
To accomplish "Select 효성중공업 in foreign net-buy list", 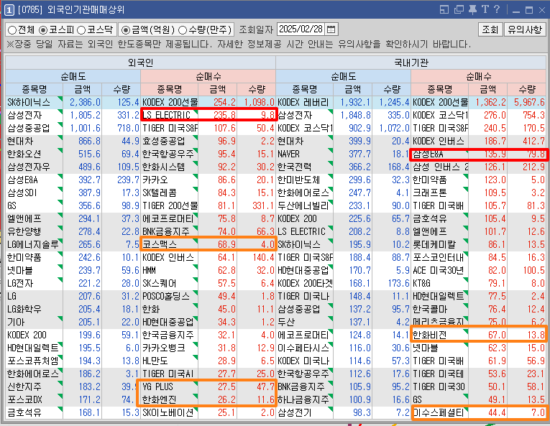I will tap(163, 142).
